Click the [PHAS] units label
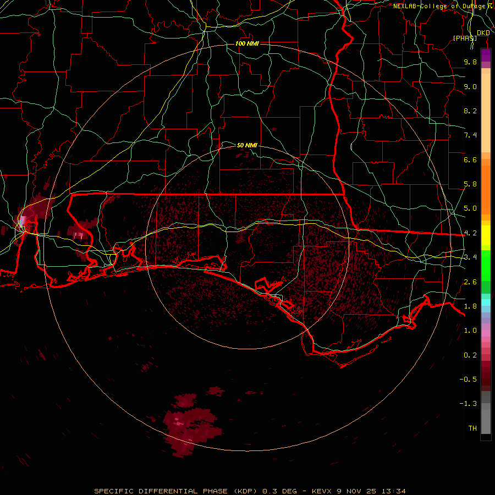 [465, 38]
